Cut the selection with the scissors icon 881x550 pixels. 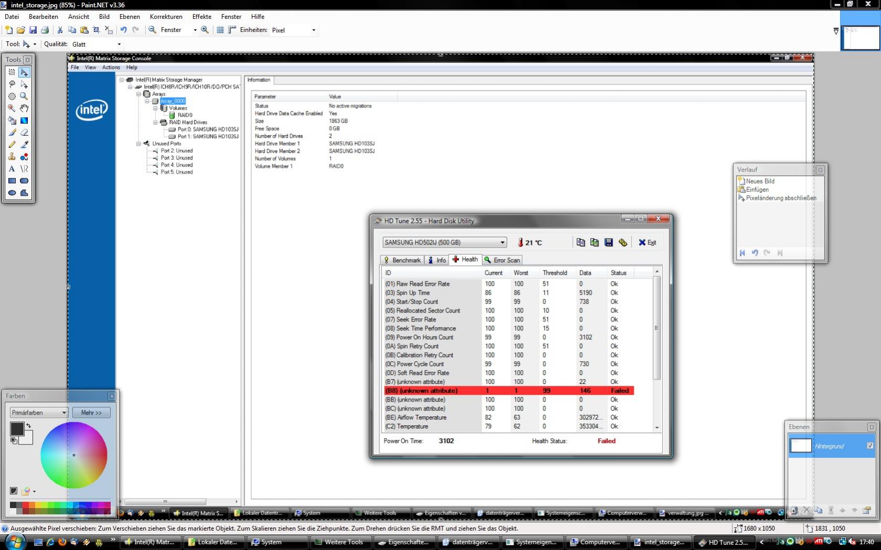60,30
